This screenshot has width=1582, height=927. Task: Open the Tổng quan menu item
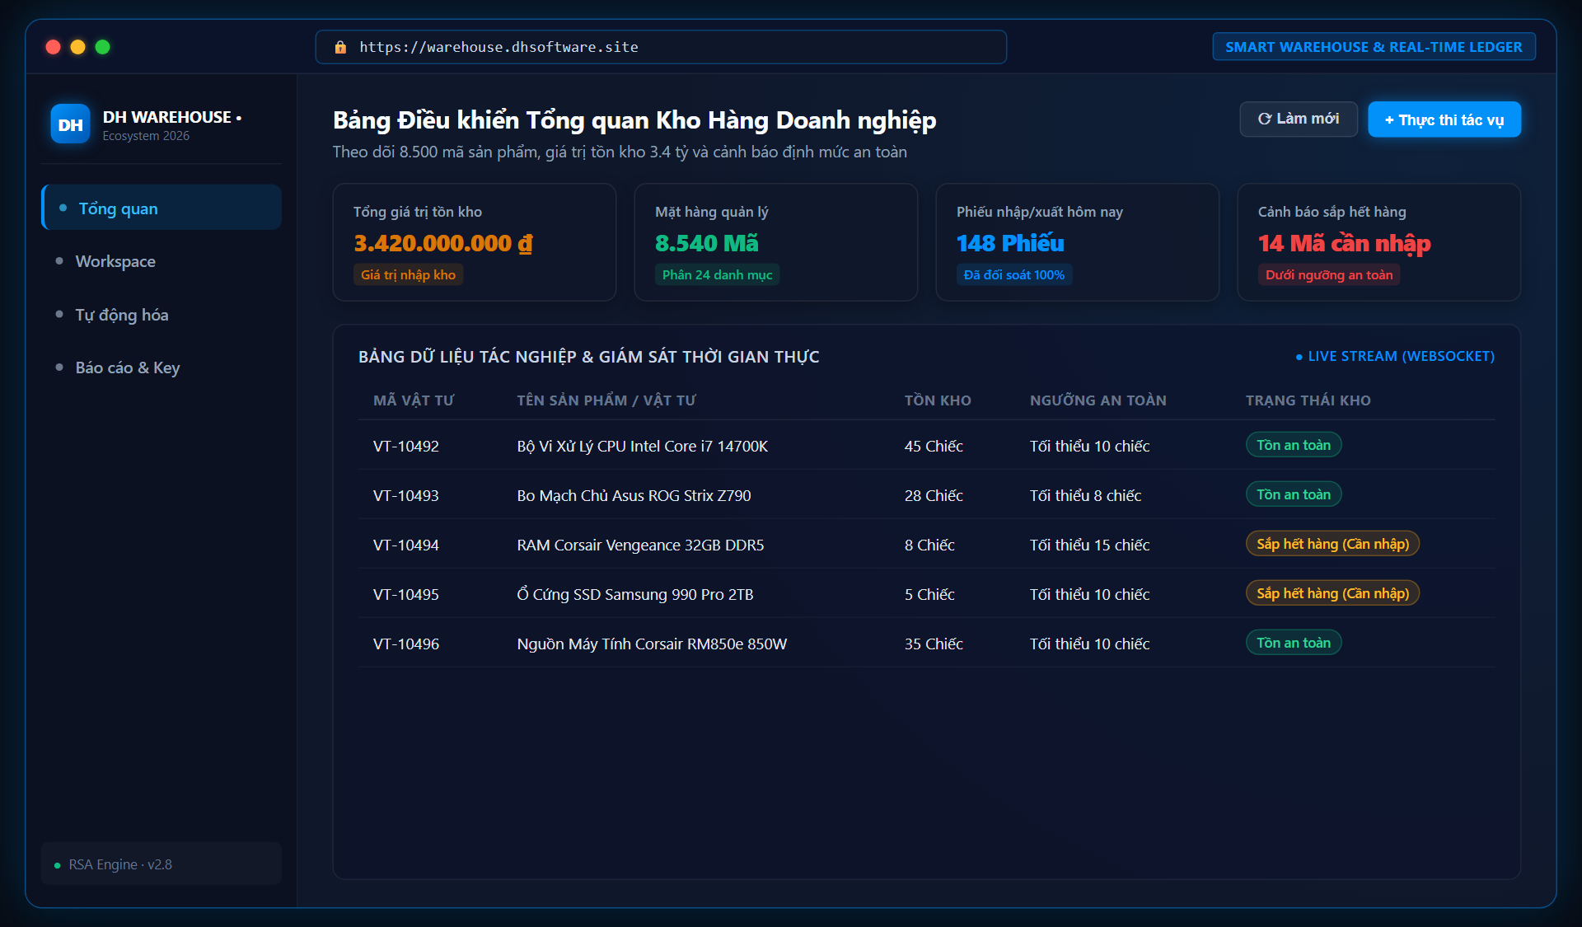[161, 208]
